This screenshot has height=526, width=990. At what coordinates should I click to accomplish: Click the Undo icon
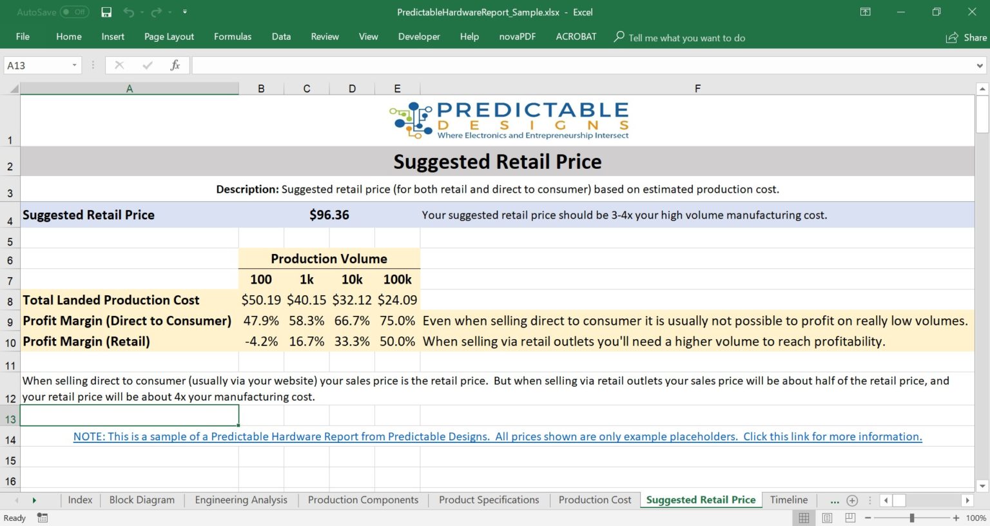point(128,12)
